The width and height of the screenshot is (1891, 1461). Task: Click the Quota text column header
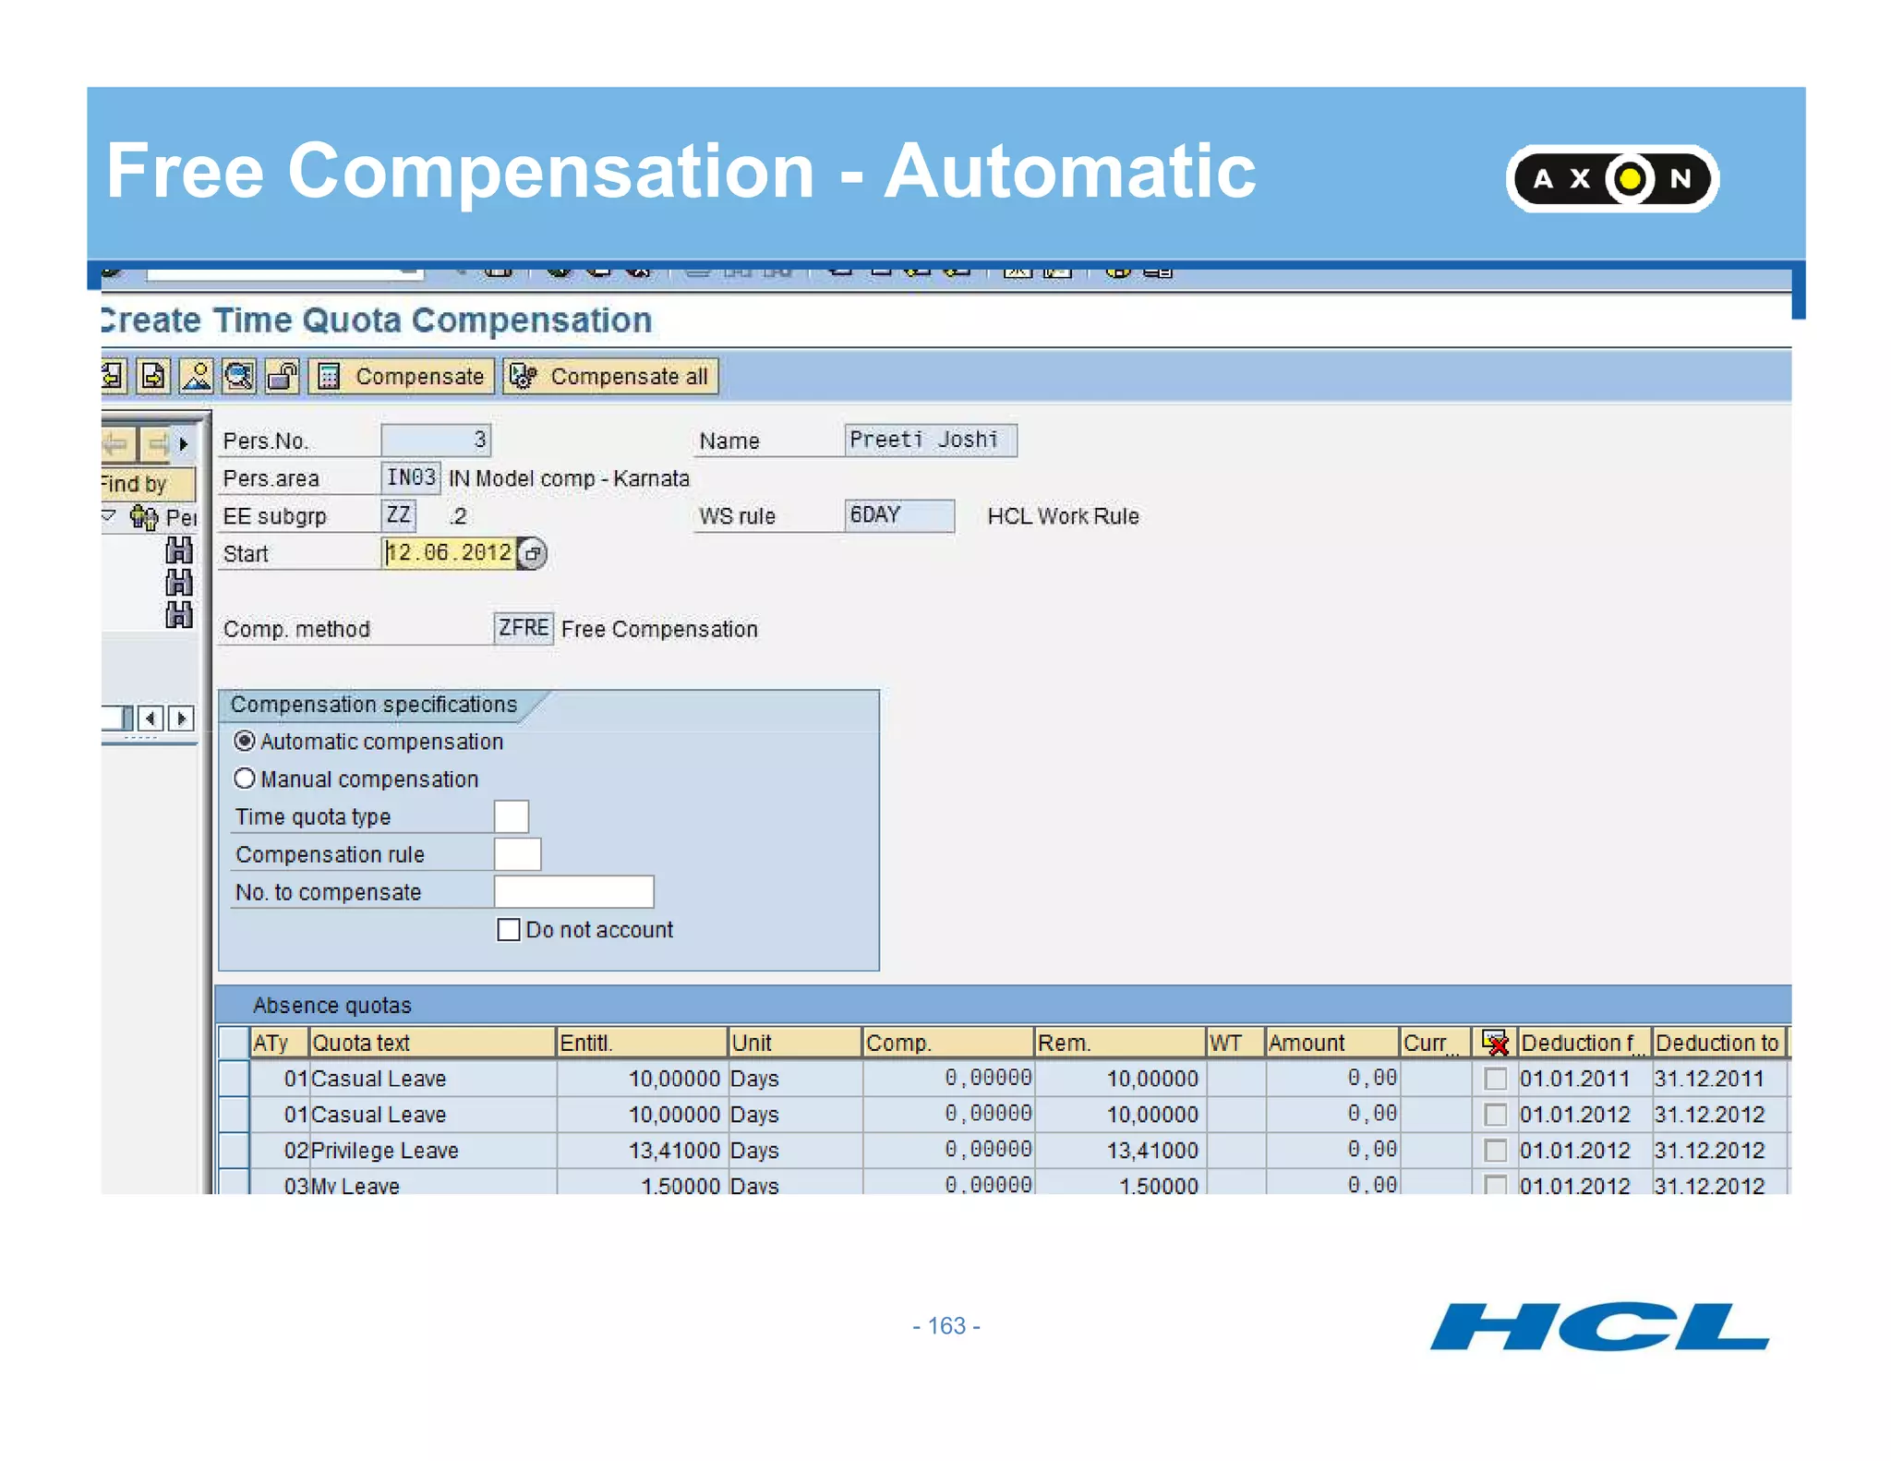pos(432,1043)
